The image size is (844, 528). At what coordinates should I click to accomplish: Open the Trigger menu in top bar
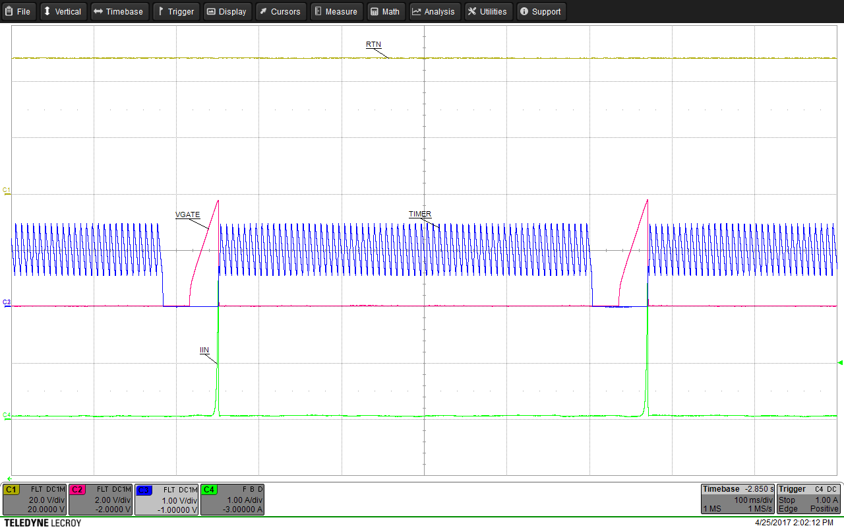tap(176, 11)
